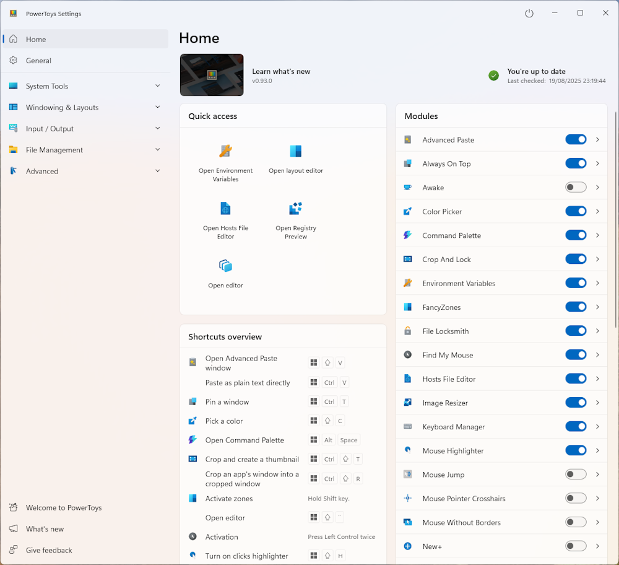
Task: Click the Advanced Paste module icon
Action: (x=408, y=139)
